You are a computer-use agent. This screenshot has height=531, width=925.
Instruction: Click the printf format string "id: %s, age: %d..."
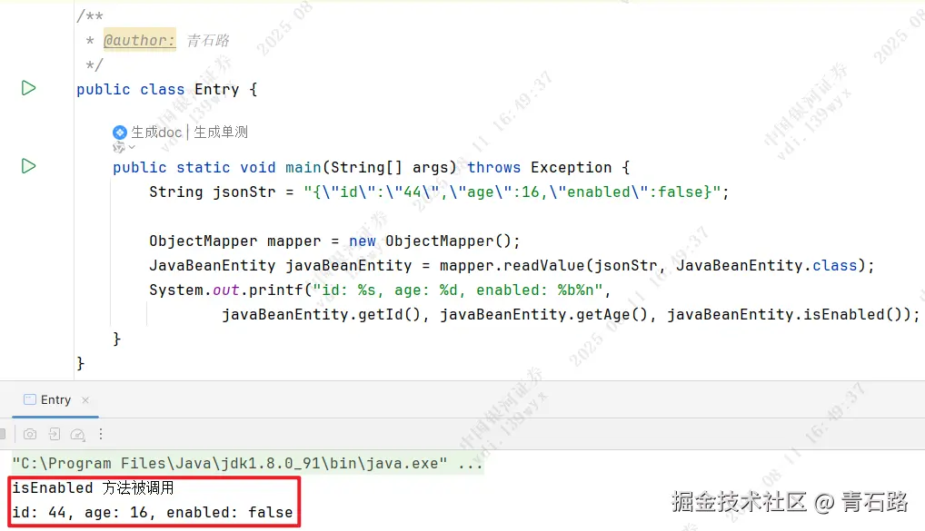point(457,290)
